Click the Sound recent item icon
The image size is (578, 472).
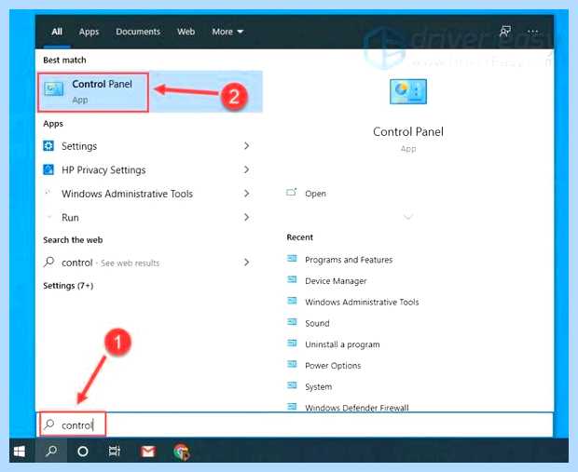point(292,322)
